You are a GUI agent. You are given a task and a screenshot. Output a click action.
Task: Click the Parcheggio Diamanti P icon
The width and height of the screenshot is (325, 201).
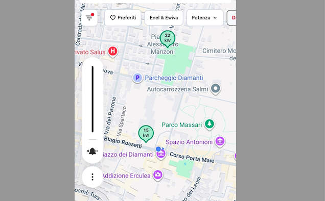(137, 78)
